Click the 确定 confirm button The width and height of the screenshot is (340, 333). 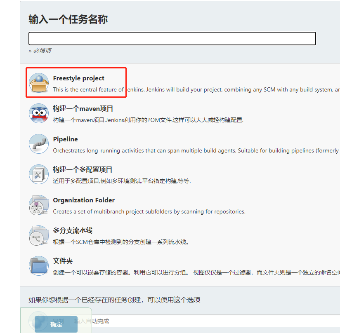click(56, 324)
